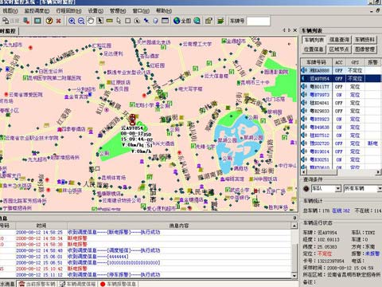Click the zoom out magnifier tool

[x=81, y=21]
